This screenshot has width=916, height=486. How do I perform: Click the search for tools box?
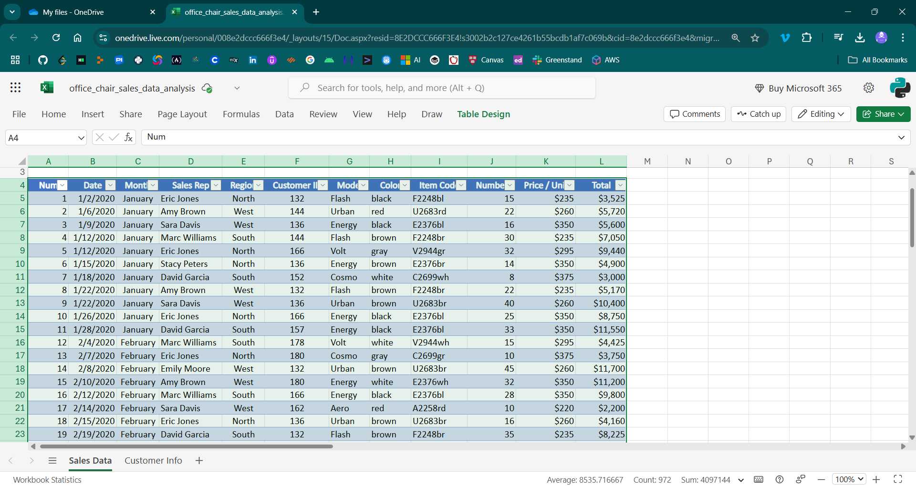click(x=442, y=88)
